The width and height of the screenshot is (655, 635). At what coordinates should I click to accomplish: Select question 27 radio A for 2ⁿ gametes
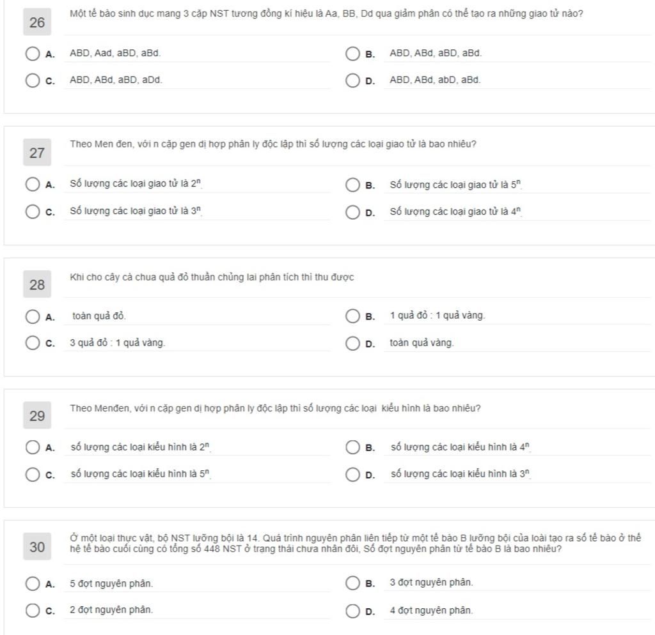(x=32, y=185)
